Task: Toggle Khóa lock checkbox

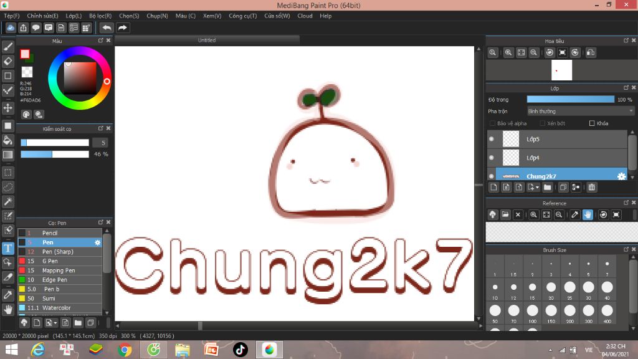Action: click(x=592, y=123)
